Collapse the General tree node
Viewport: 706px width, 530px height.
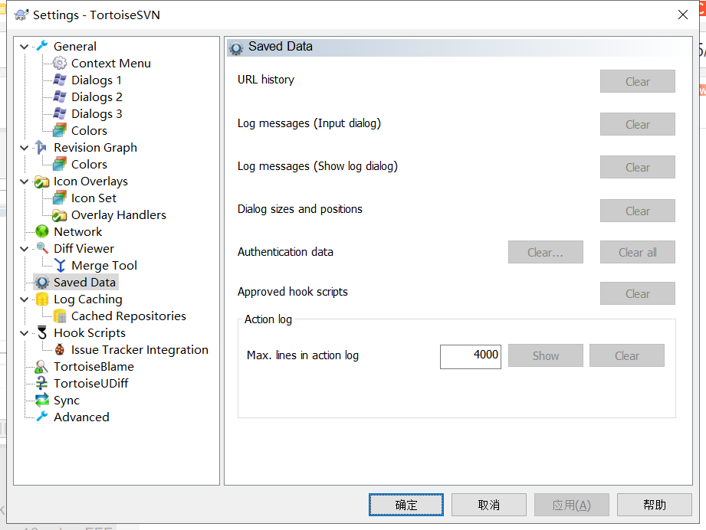click(x=25, y=47)
